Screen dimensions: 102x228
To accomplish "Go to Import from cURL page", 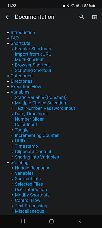I will (33, 54).
